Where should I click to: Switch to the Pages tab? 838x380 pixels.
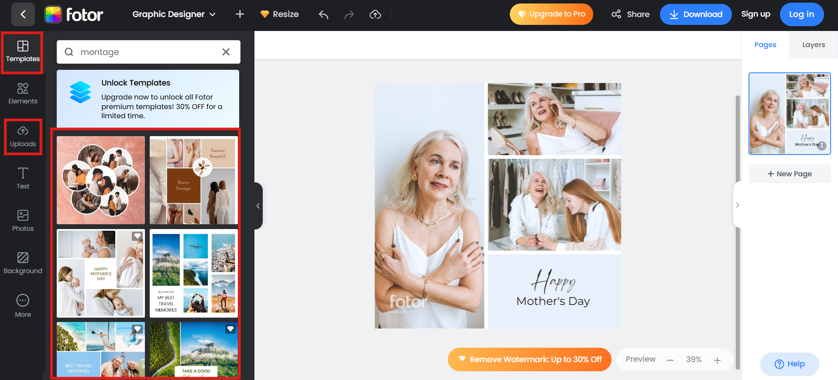pyautogui.click(x=765, y=45)
